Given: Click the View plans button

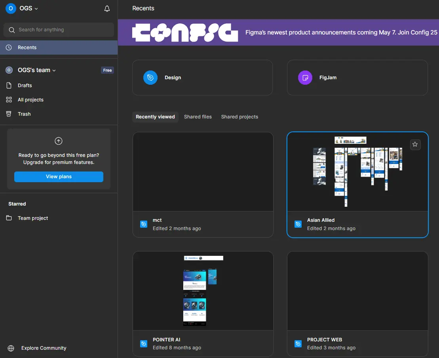Looking at the screenshot, I should tap(59, 177).
